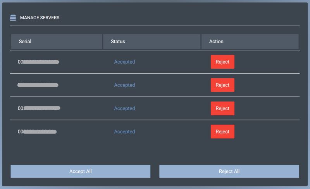Select the first row's serial number
The width and height of the screenshot is (310, 189).
(x=38, y=62)
